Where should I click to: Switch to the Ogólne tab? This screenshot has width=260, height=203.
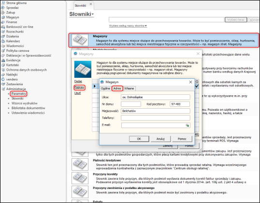tap(105, 88)
